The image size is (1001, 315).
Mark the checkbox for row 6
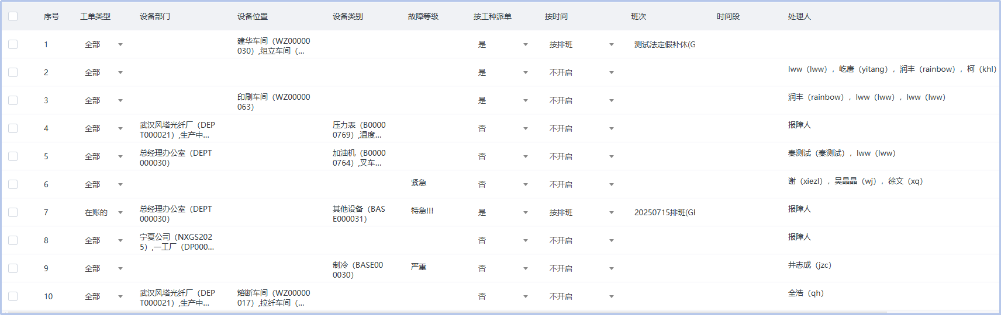click(13, 184)
